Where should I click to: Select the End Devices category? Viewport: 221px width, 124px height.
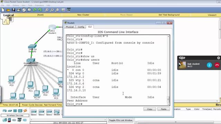(4, 120)
